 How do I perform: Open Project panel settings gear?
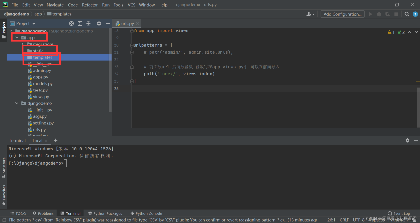(x=99, y=23)
